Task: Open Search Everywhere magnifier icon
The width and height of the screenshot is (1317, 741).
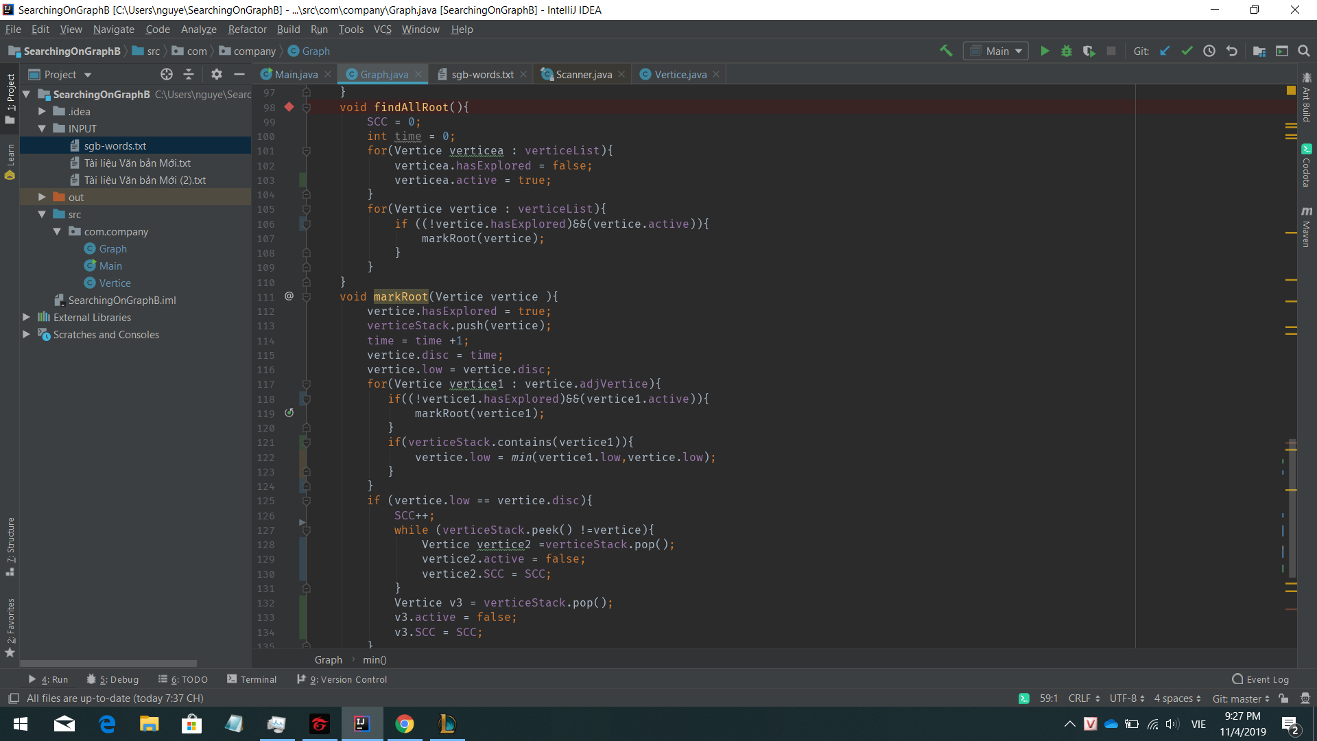Action: click(x=1304, y=51)
